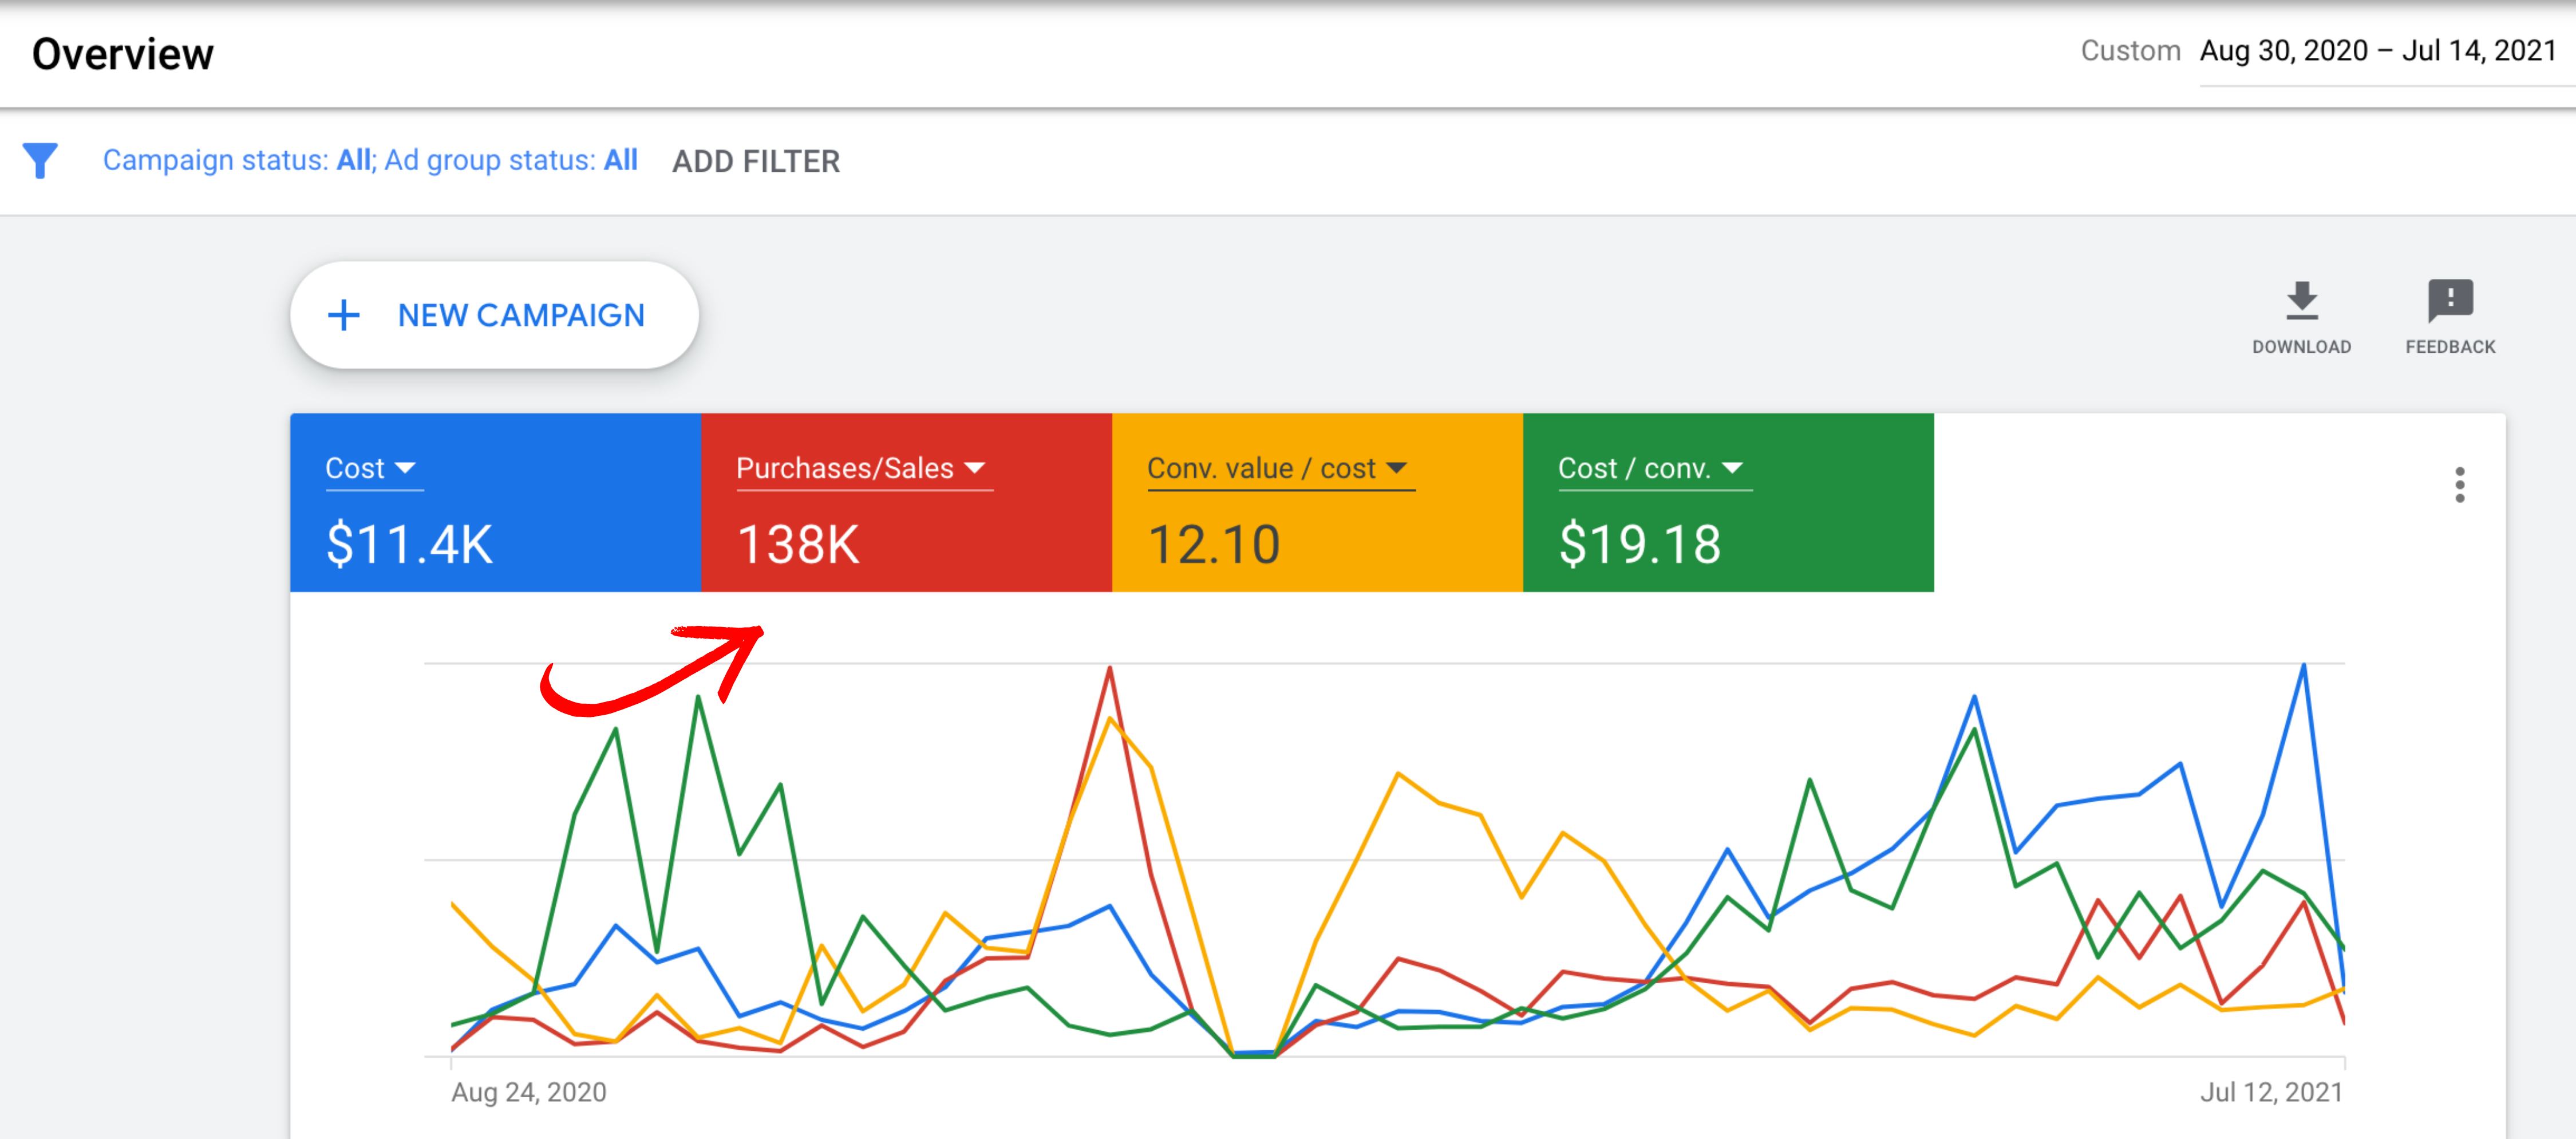Click the plus icon in New Campaign
This screenshot has width=2576, height=1139.
tap(344, 315)
